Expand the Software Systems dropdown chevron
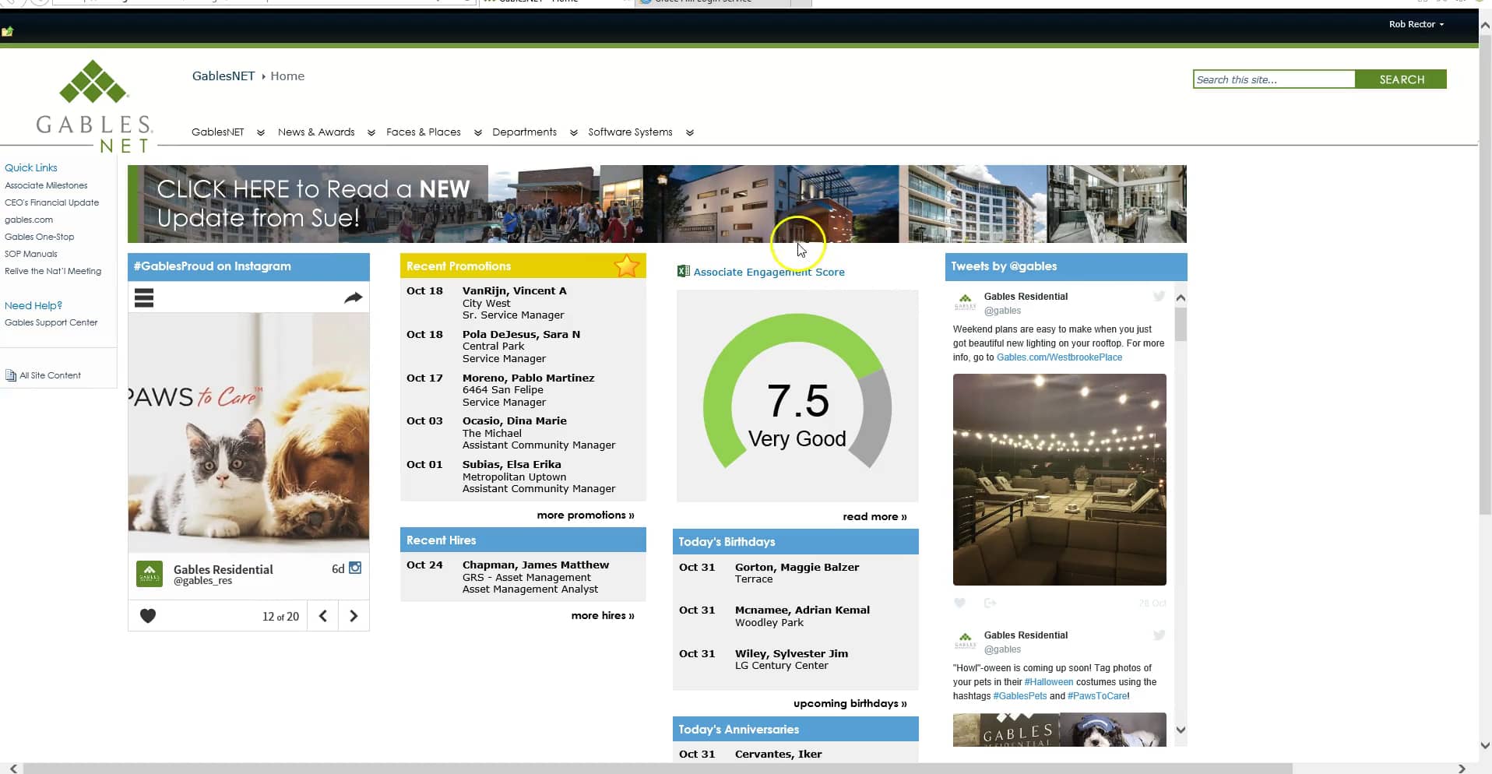1492x774 pixels. click(x=689, y=132)
